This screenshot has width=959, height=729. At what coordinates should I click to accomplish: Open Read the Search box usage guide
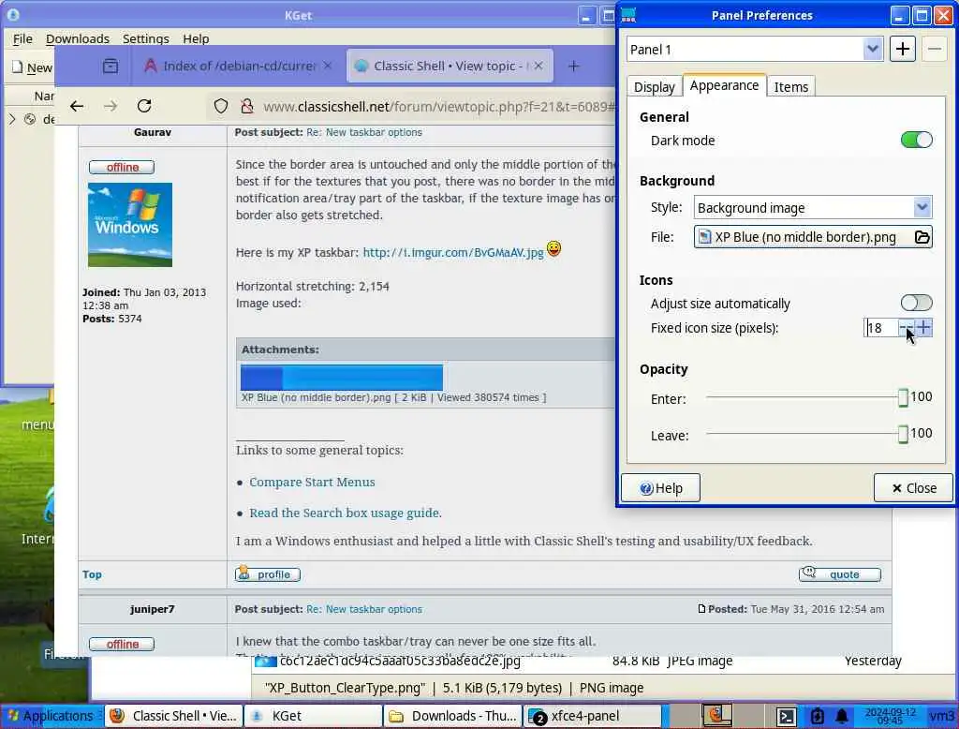(345, 513)
